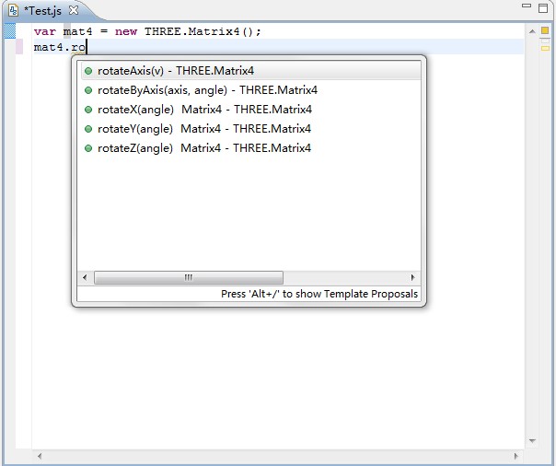Click proposal popup horizontal scrollbar thumb
The height and width of the screenshot is (466, 556).
coord(189,277)
